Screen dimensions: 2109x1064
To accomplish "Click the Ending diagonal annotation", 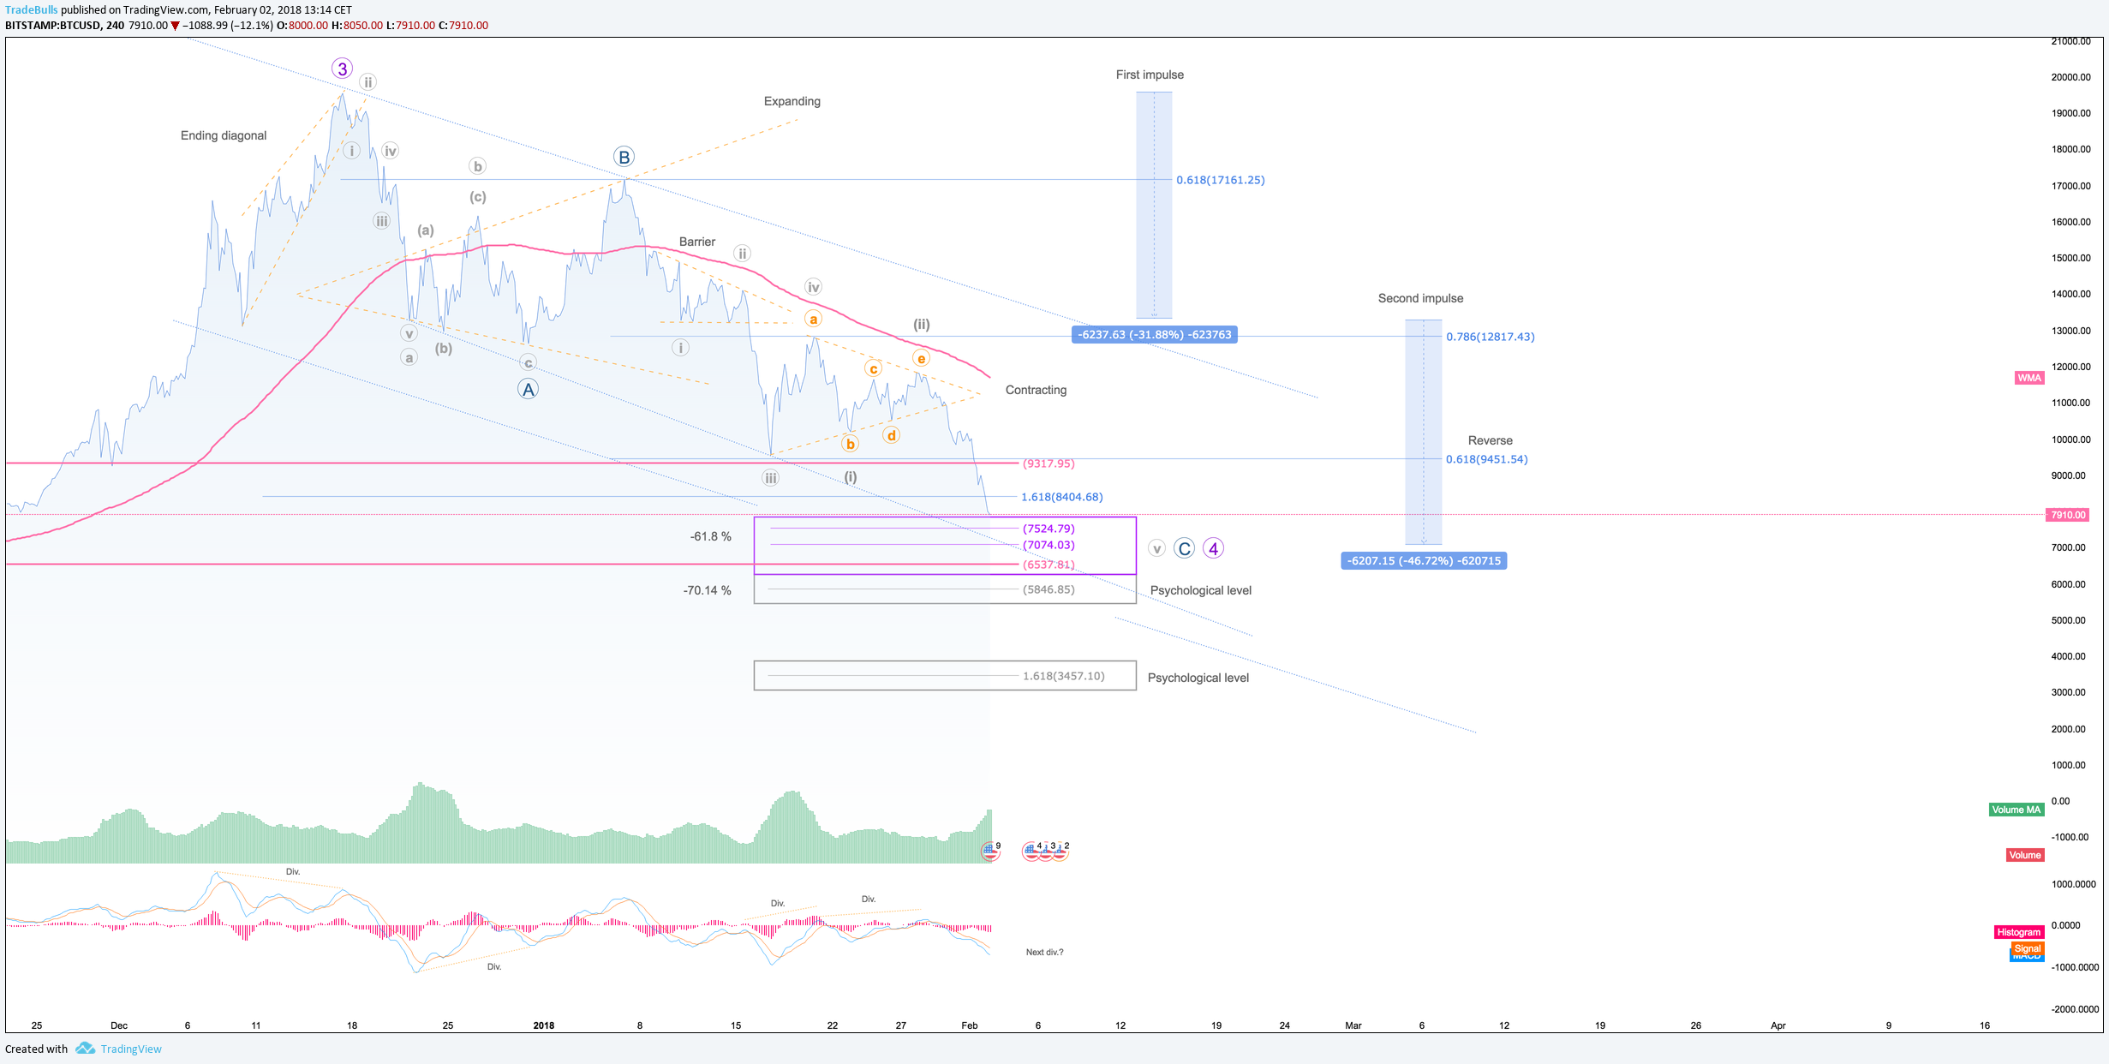I will (224, 135).
